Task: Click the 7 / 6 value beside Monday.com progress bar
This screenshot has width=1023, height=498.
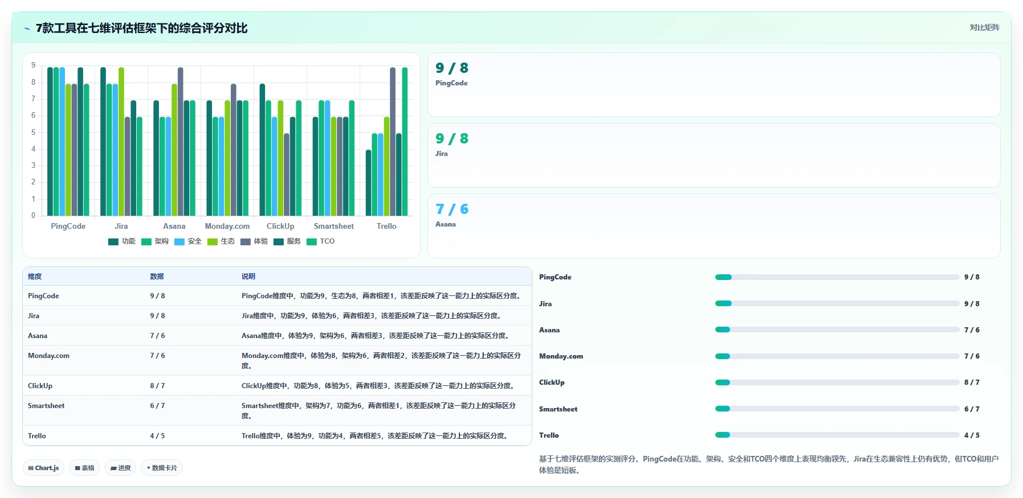Action: (x=972, y=356)
